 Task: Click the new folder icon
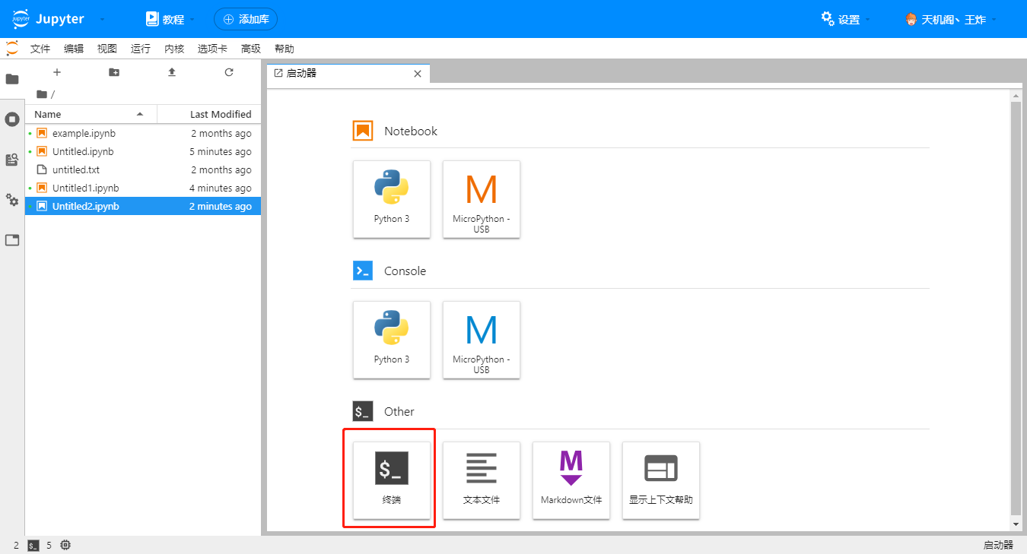tap(114, 72)
